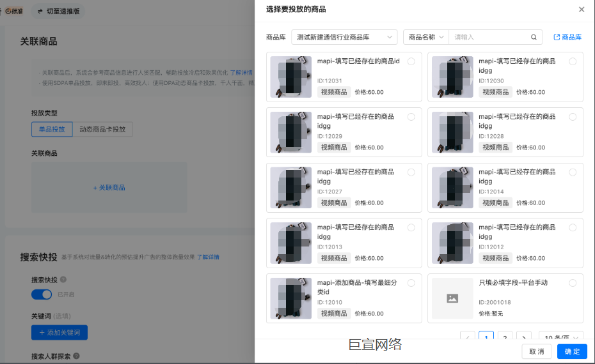The height and width of the screenshot is (364, 595).
Task: Select page 2 in pagination
Action: tap(505, 336)
